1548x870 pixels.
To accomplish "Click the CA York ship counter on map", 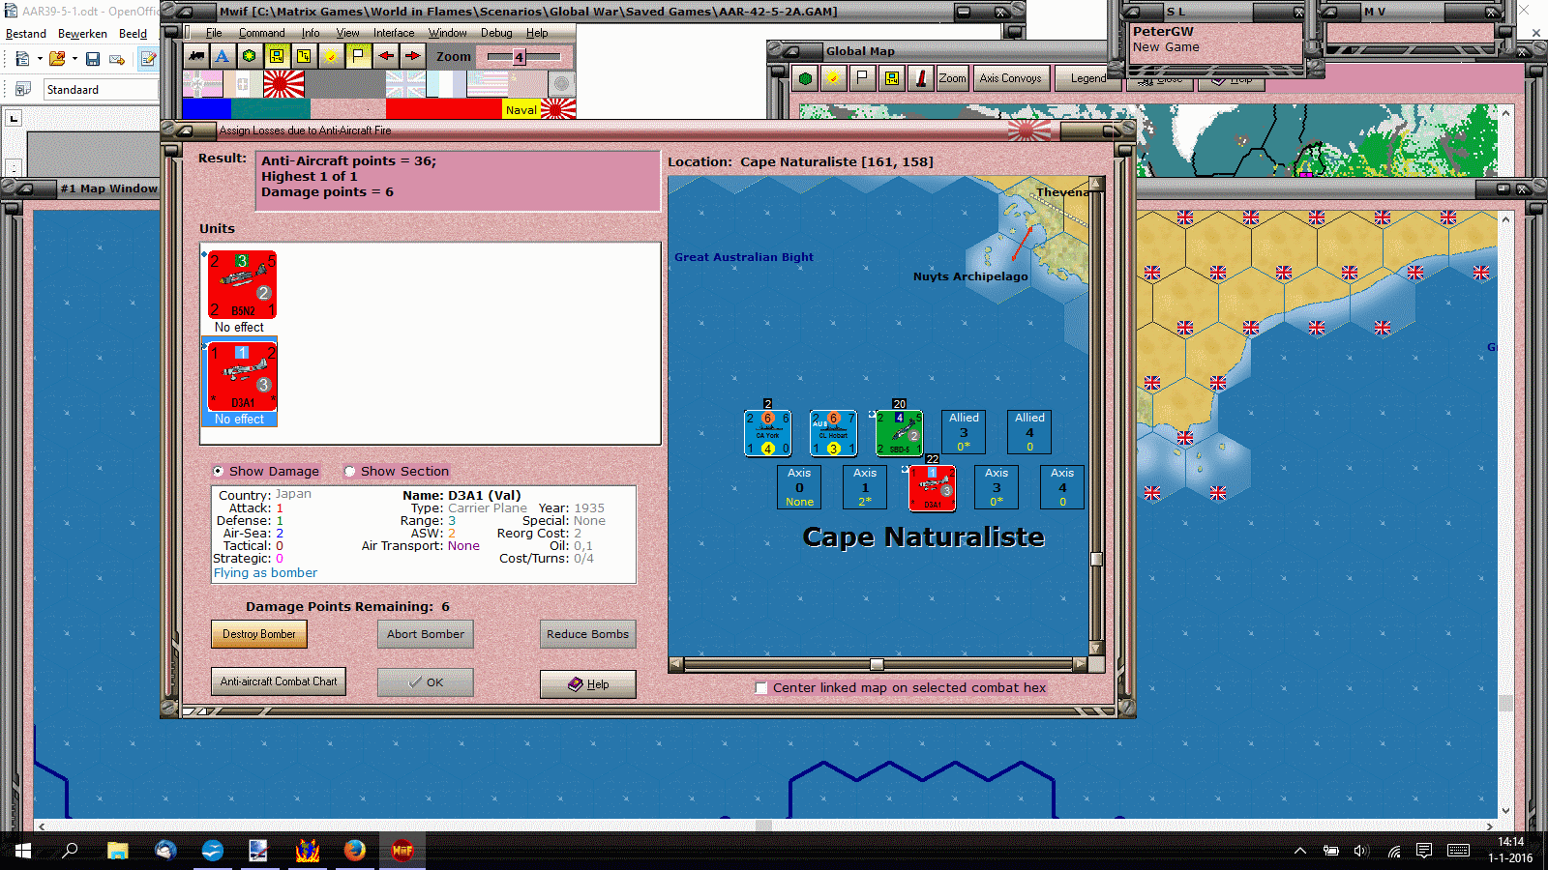I will click(x=767, y=433).
